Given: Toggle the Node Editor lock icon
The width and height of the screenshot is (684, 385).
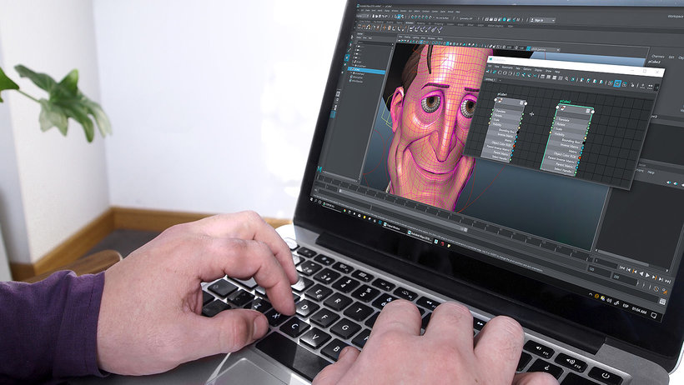Looking at the screenshot, I should click(x=632, y=85).
